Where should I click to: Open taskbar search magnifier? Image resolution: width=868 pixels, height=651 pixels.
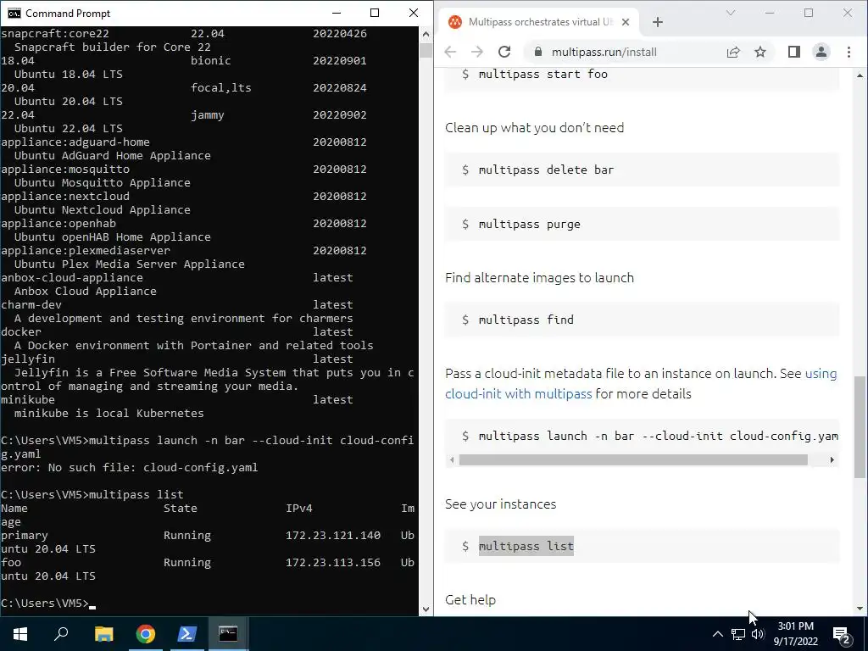click(61, 634)
